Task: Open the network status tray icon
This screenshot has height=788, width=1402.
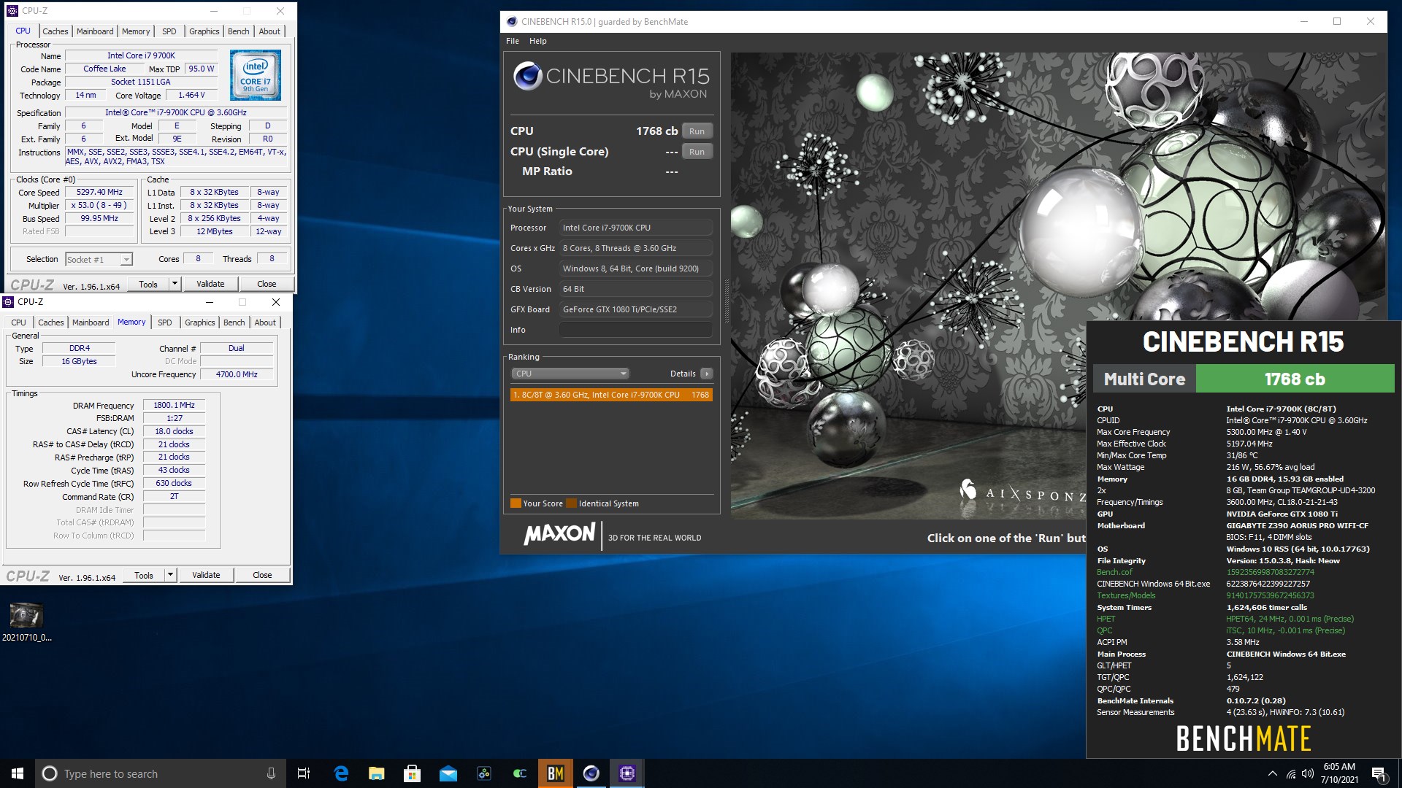Action: click(x=1291, y=773)
